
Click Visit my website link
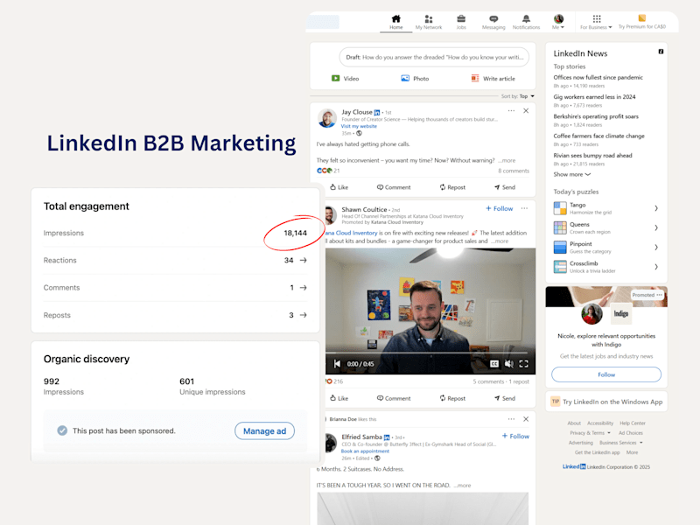click(359, 126)
